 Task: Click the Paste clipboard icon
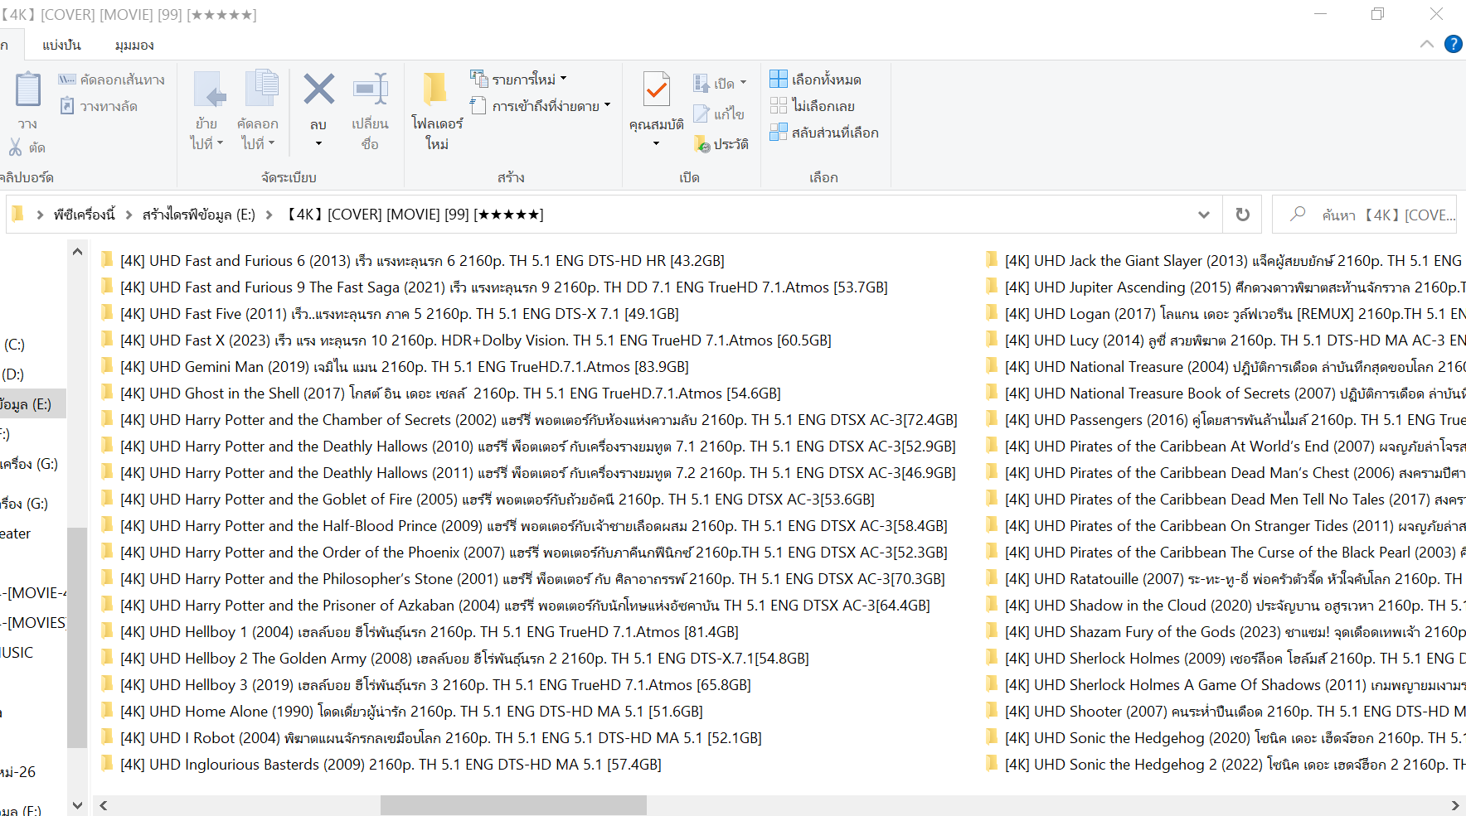pos(28,89)
